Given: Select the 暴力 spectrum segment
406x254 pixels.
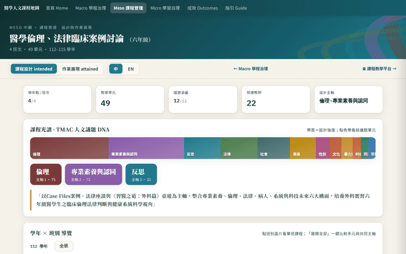Looking at the screenshot, I should click(x=347, y=148).
